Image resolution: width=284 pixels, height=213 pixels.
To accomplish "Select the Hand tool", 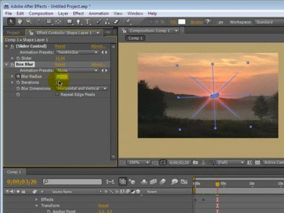I will coord(20,21).
